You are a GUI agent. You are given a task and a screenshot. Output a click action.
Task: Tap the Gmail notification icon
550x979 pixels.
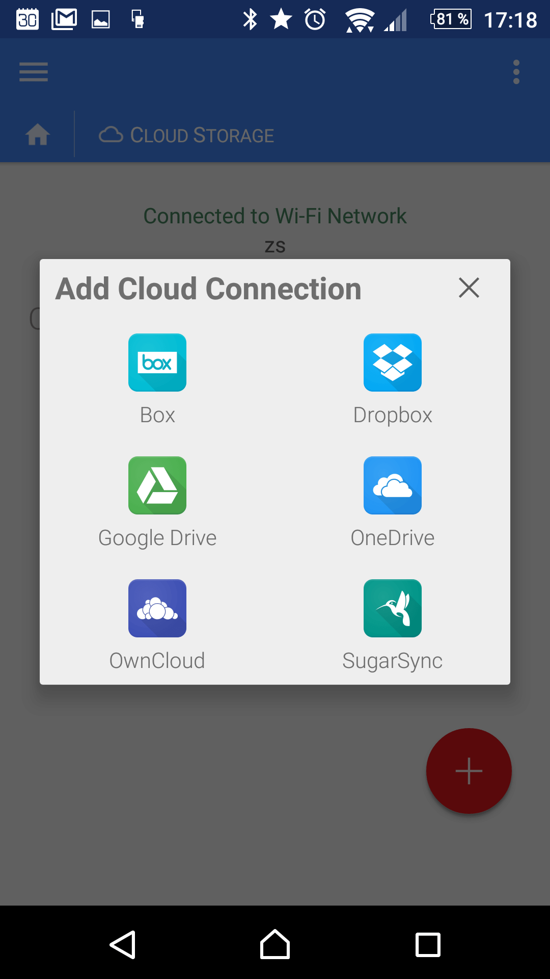click(64, 19)
